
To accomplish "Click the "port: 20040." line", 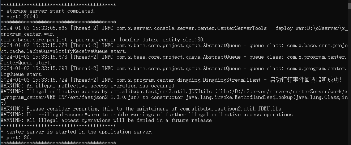I will 21,17.
